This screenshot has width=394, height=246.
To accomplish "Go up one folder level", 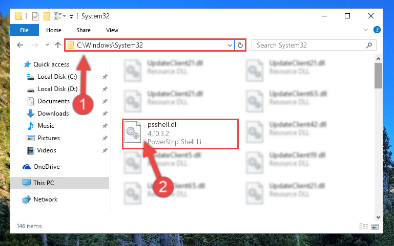I will pyautogui.click(x=58, y=45).
